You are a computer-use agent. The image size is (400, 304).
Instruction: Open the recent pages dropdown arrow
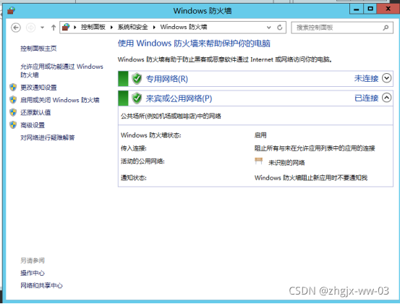click(43, 28)
